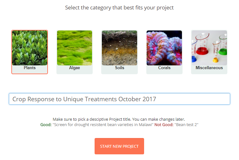Place cursor after "2017" in title field
This screenshot has height=160, width=239.
[156, 99]
